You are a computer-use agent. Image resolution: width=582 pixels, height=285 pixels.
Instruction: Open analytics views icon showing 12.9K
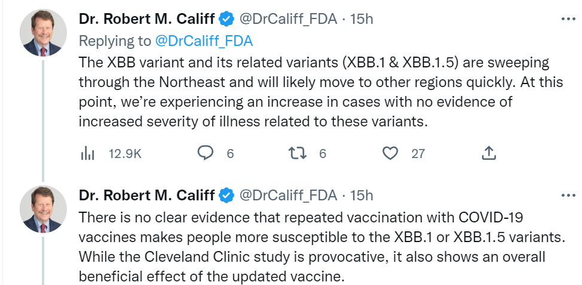[x=88, y=154]
